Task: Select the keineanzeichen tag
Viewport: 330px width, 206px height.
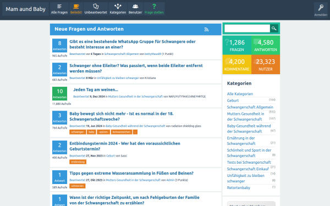Action: point(122,132)
